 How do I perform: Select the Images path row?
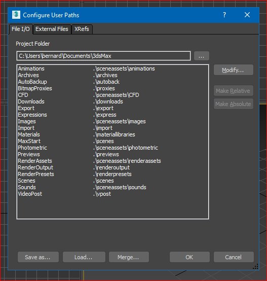tap(113, 121)
